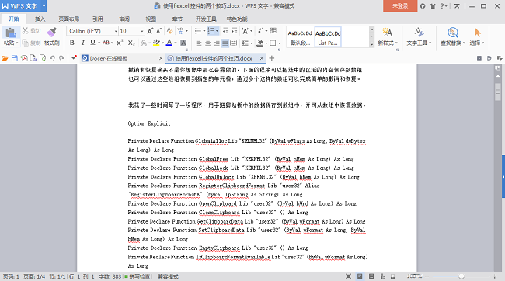505x281 pixels.
Task: Click the increase indent icon
Action: [234, 31]
